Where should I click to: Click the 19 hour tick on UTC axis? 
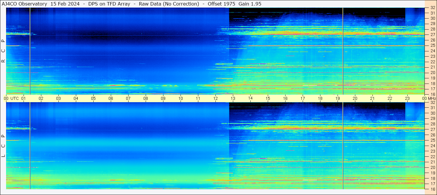pos(338,98)
